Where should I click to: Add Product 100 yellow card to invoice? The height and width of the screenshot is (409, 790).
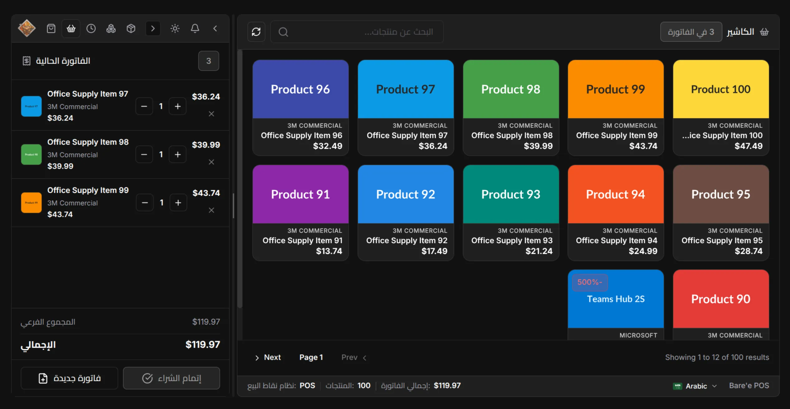coord(721,108)
